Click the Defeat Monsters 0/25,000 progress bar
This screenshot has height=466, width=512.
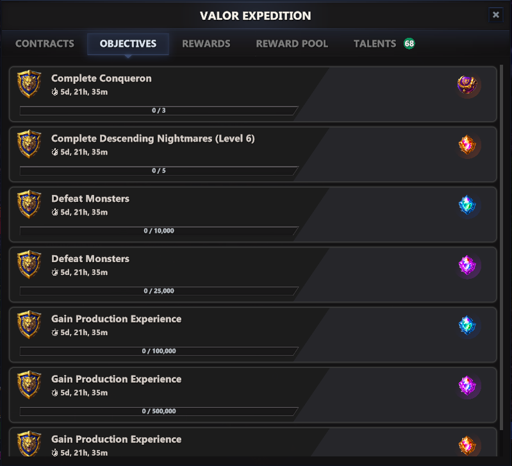coord(158,291)
